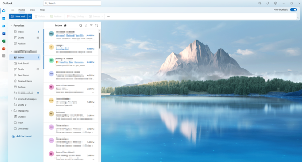Expand the Mailspring folder
Image resolution: width=302 pixels, height=162 pixels.
click(11, 111)
